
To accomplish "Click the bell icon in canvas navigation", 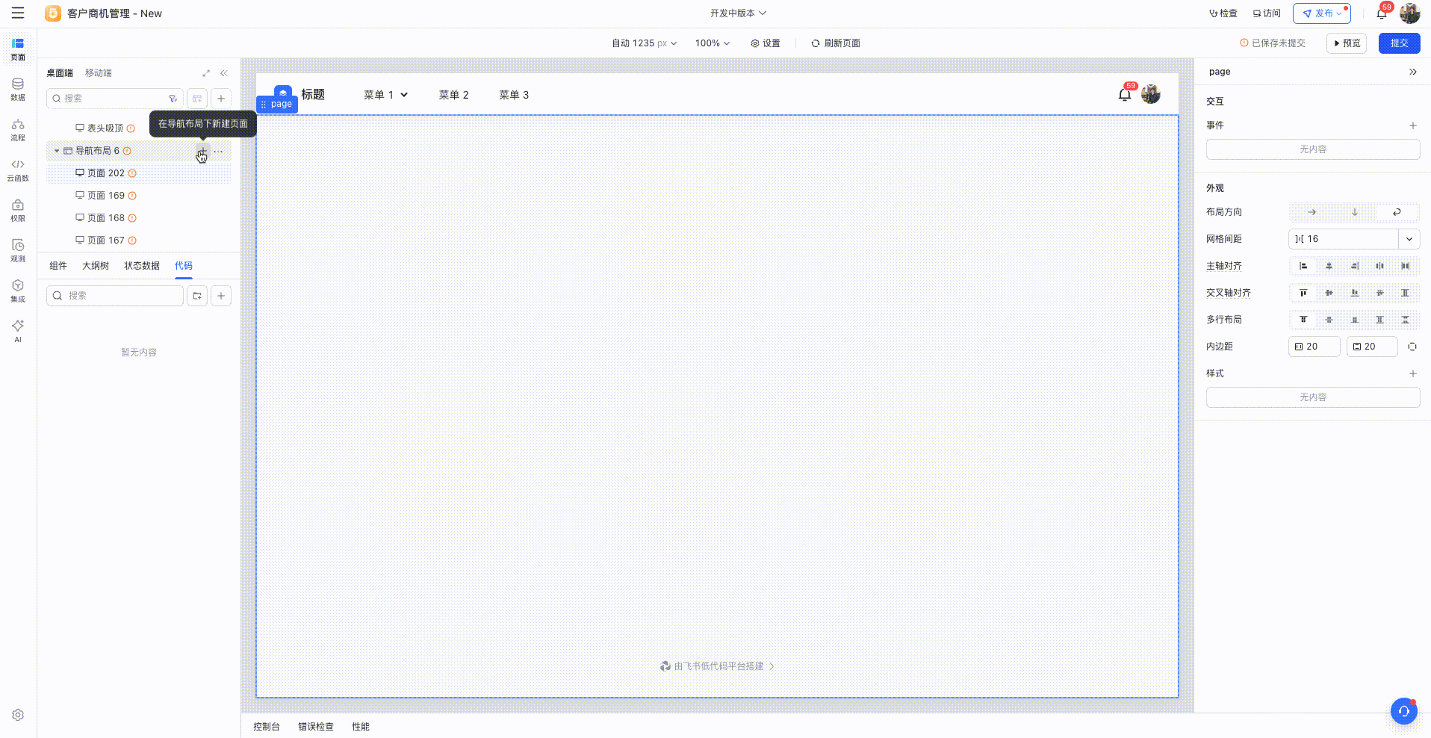I will click(1125, 94).
